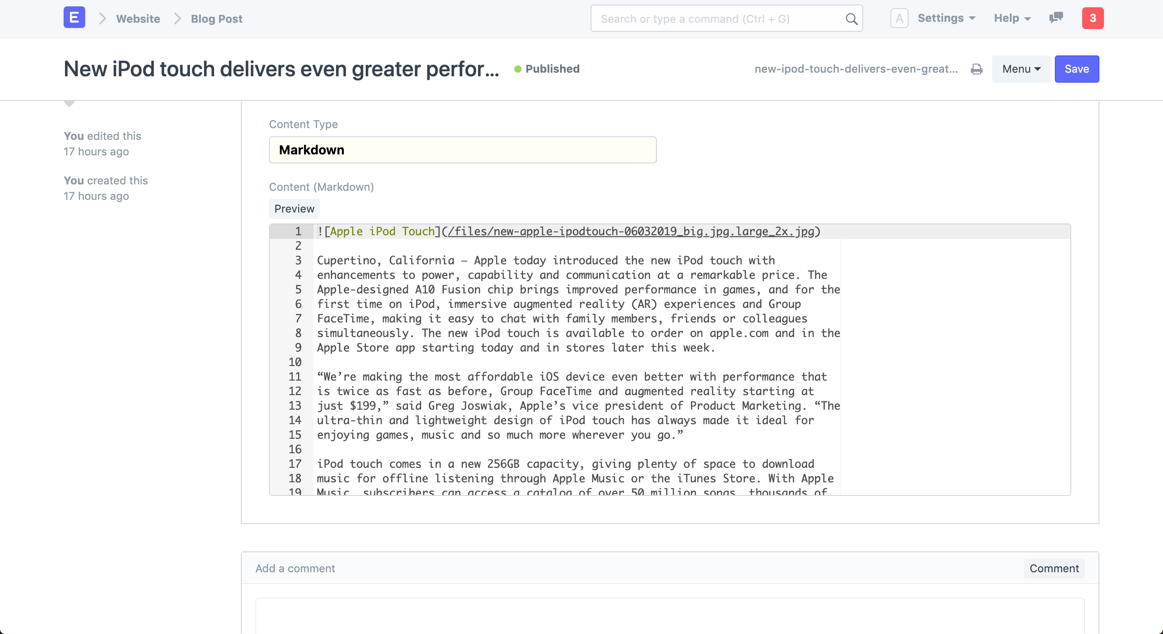The width and height of the screenshot is (1163, 634).
Task: Open the Menu dropdown
Action: click(1021, 69)
